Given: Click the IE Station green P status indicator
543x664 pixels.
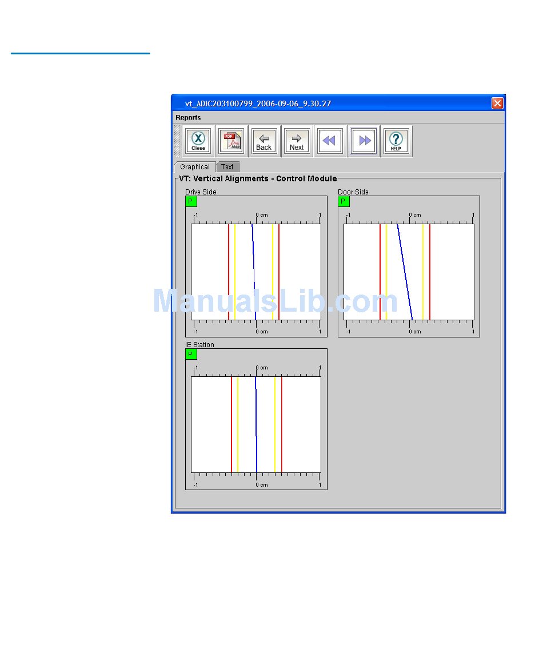Looking at the screenshot, I should pos(191,354).
